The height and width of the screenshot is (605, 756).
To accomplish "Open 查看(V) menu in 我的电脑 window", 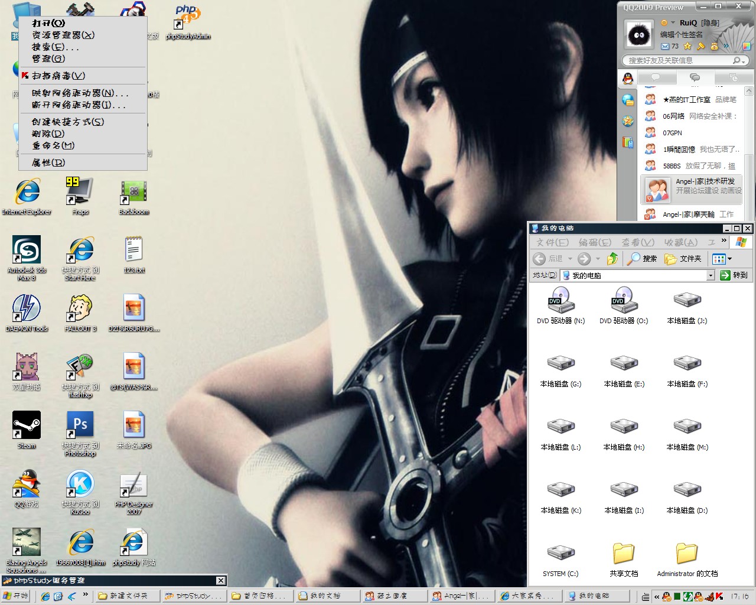I will [638, 242].
